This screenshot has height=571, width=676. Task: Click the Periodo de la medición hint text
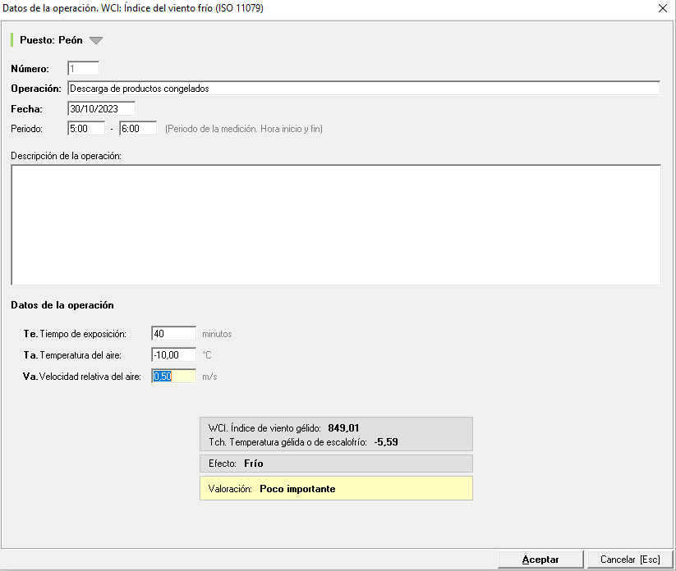pos(244,130)
